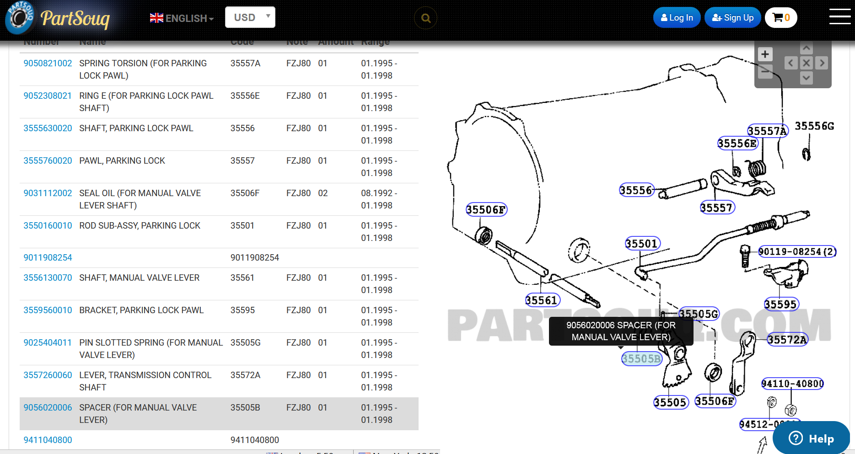Select lower diagram callout 35506F
This screenshot has height=454, width=855.
pos(715,401)
